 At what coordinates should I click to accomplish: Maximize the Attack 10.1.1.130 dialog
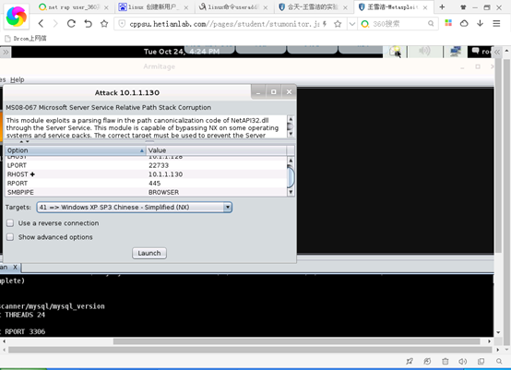pos(274,92)
